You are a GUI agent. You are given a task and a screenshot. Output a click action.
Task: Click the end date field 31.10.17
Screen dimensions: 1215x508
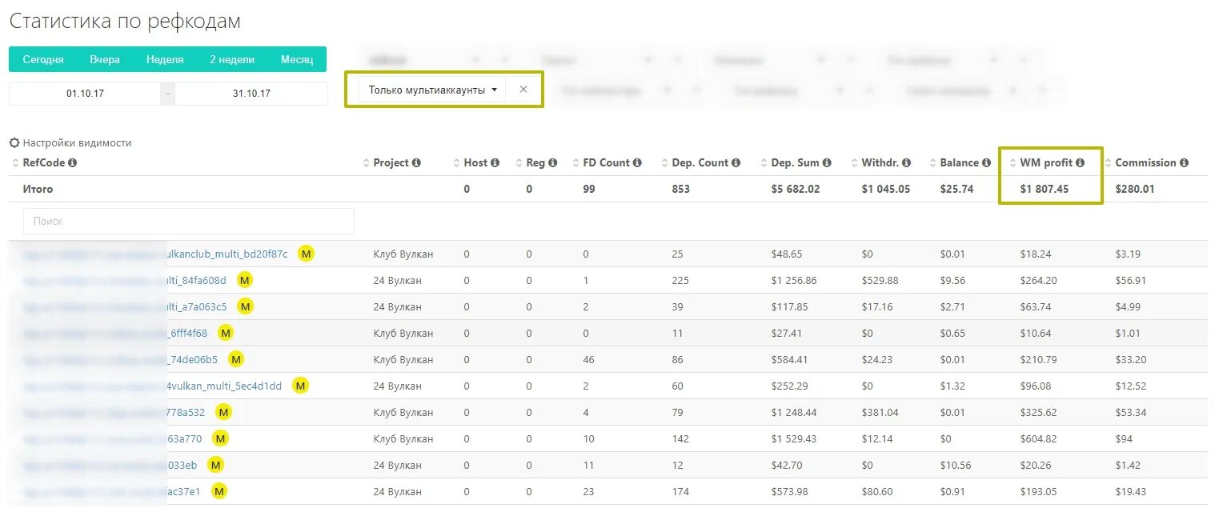pyautogui.click(x=251, y=93)
